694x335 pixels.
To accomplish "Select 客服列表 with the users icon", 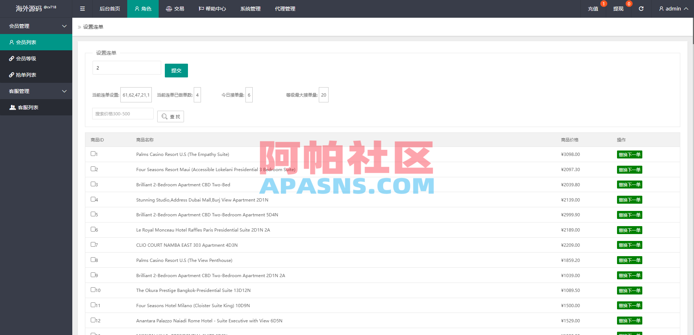I will pos(27,107).
